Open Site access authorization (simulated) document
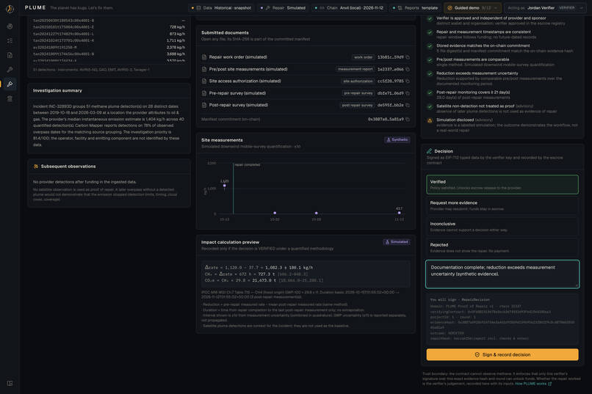The image size is (592, 394). pyautogui.click(x=245, y=81)
